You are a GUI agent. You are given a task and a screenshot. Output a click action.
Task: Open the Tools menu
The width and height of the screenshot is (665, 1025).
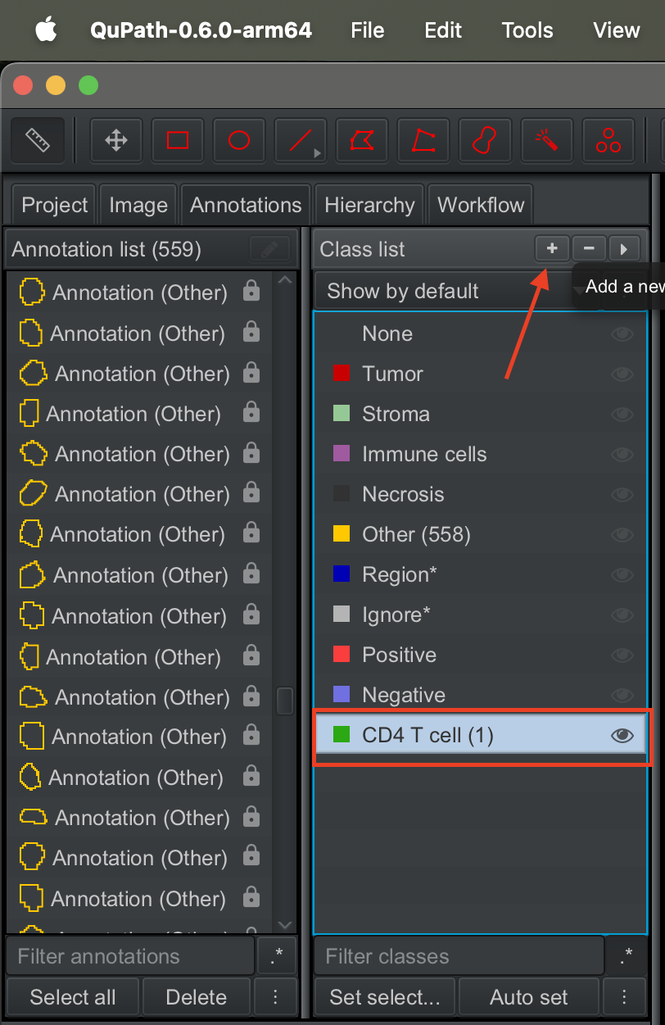pos(527,30)
